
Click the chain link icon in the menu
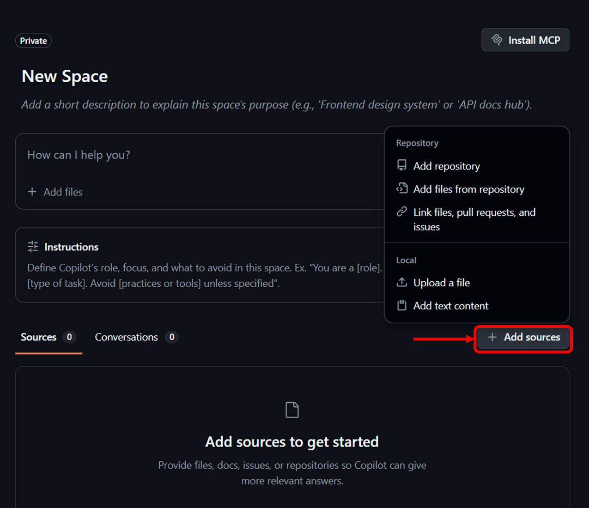(x=402, y=212)
